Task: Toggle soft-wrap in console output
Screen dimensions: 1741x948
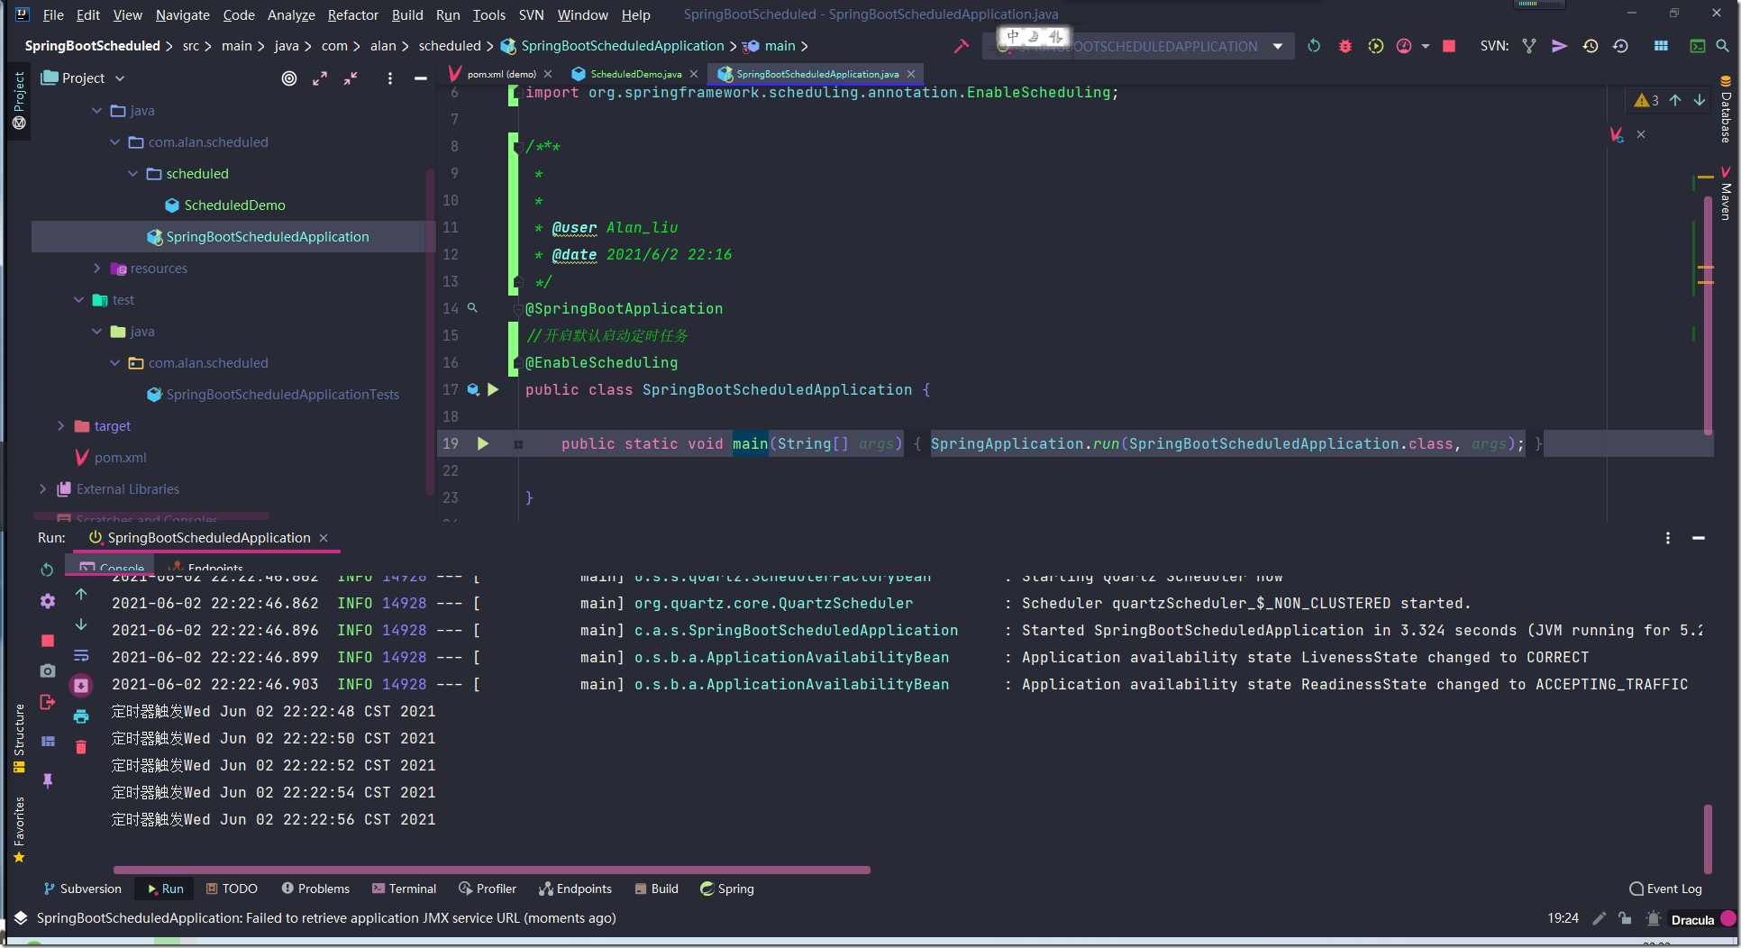Action: (81, 655)
